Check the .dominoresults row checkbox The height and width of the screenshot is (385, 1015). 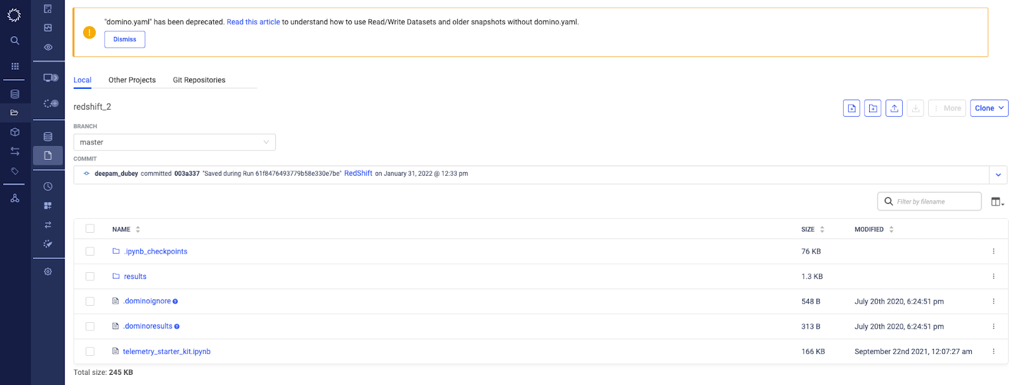90,327
